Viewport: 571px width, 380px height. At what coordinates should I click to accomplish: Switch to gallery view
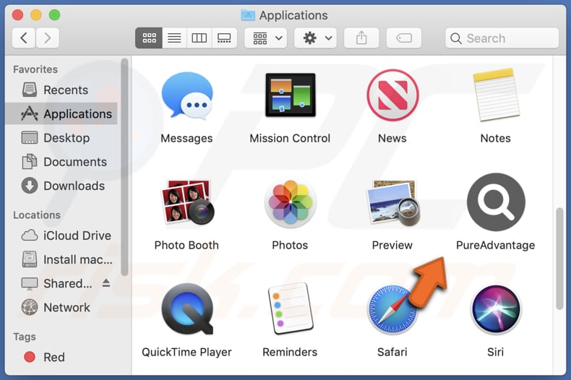coord(224,38)
